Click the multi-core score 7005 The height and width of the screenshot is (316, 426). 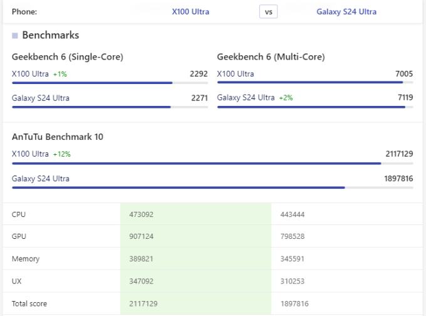click(x=404, y=74)
